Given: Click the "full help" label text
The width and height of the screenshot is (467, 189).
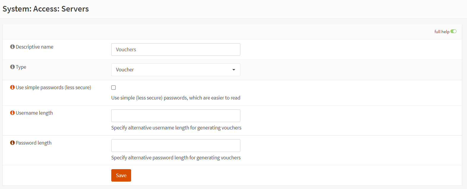Looking at the screenshot, I should 442,32.
